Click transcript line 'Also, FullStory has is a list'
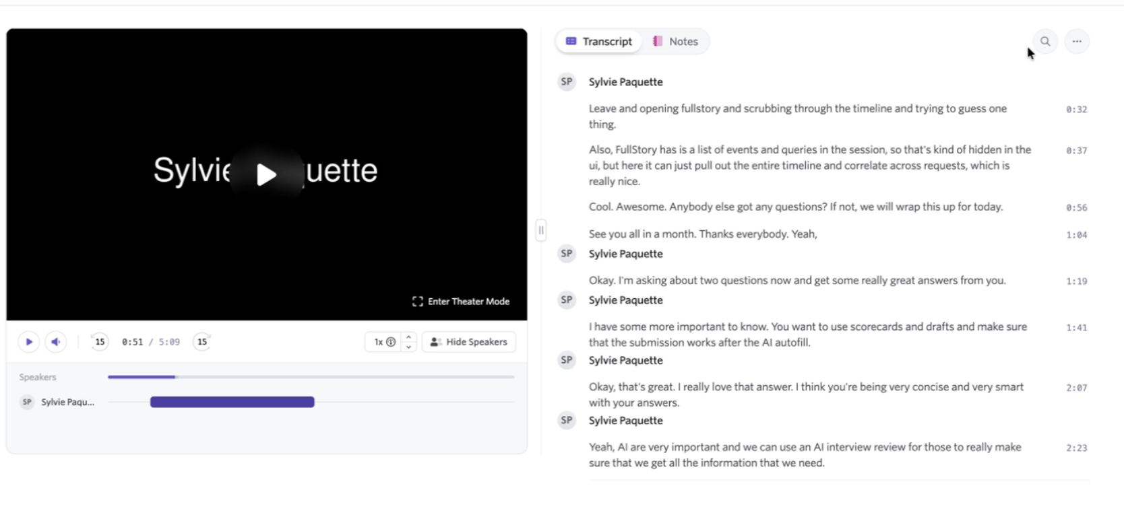Screen dimensions: 1124x517 pyautogui.click(x=810, y=166)
